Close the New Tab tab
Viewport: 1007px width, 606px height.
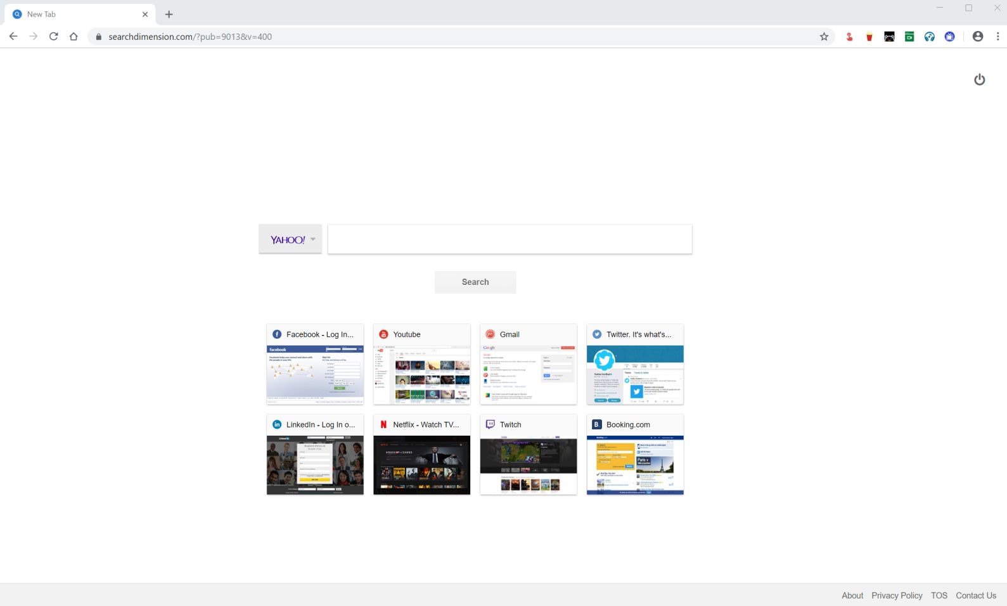tap(145, 14)
